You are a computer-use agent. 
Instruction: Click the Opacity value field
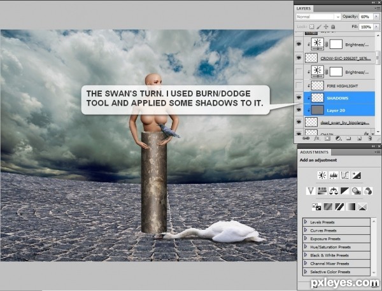pos(366,17)
